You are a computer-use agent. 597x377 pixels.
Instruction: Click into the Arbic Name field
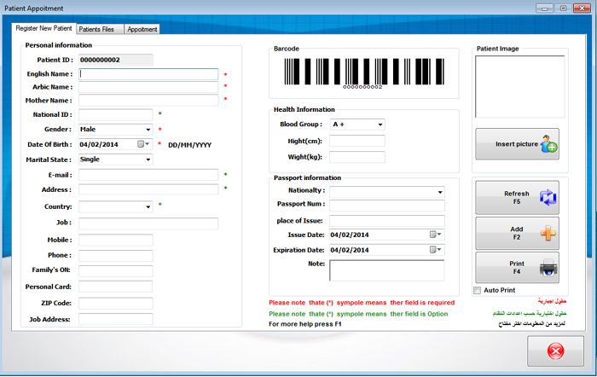point(148,87)
